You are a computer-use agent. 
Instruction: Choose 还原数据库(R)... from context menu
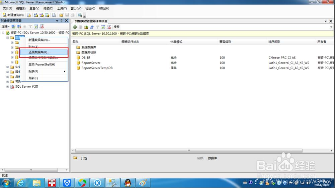point(44,52)
